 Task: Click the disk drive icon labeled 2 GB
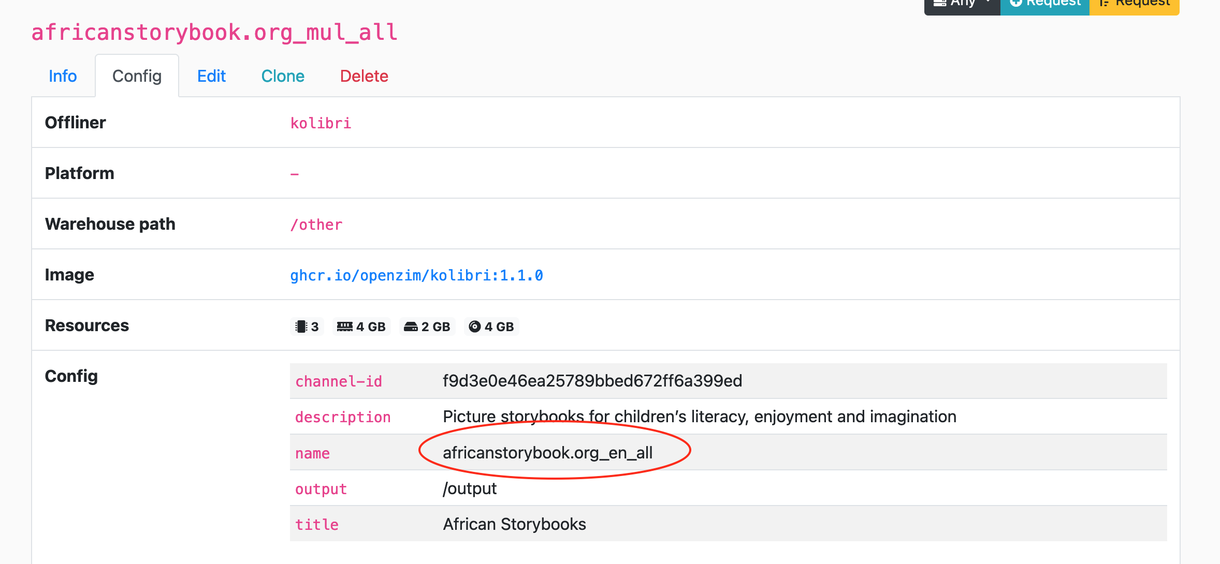pos(411,326)
